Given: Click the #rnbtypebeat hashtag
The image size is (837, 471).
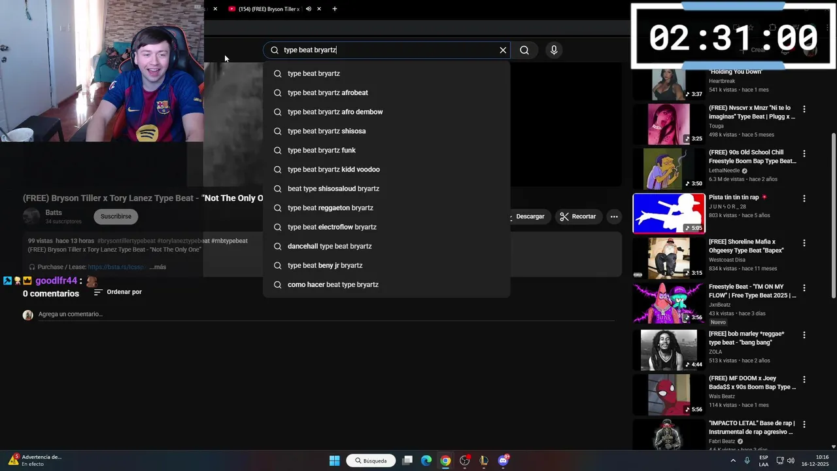Looking at the screenshot, I should pos(229,241).
